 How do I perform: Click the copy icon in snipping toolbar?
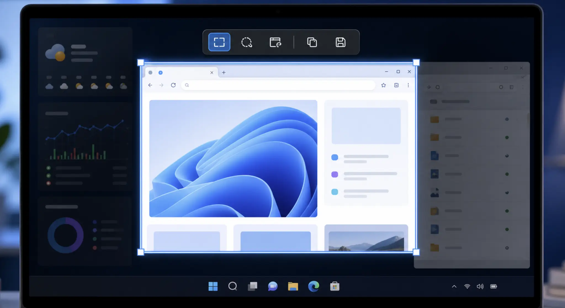(x=312, y=42)
